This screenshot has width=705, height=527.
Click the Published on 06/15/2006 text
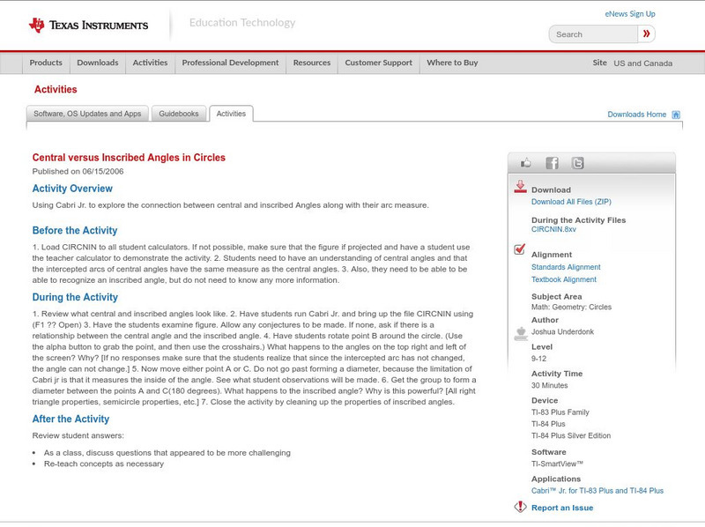(x=78, y=171)
